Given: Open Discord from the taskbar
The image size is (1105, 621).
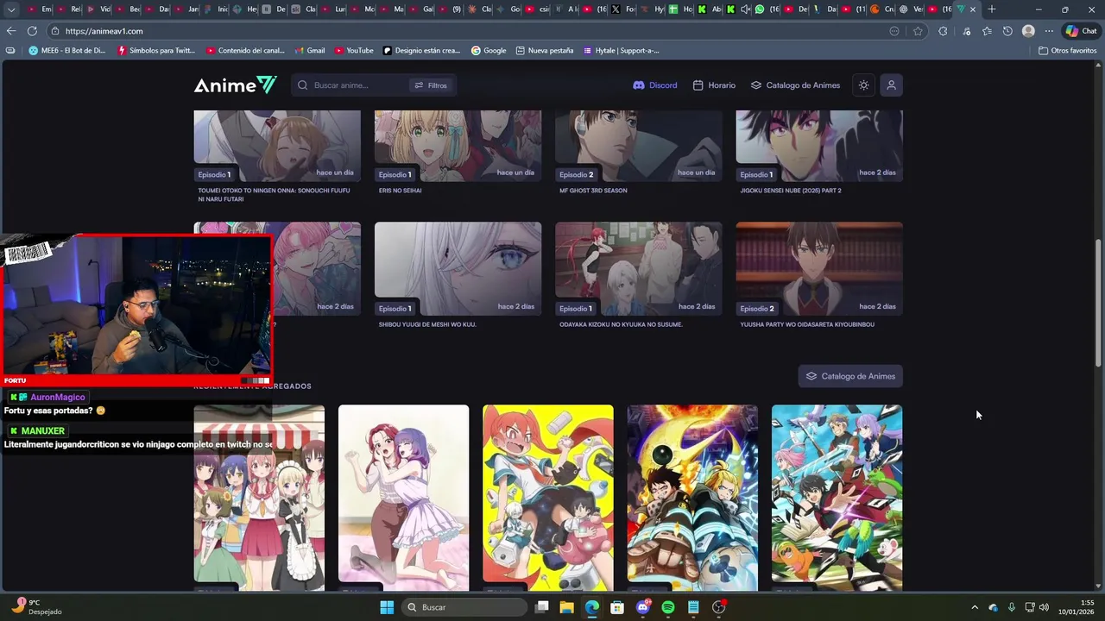Looking at the screenshot, I should tap(642, 607).
